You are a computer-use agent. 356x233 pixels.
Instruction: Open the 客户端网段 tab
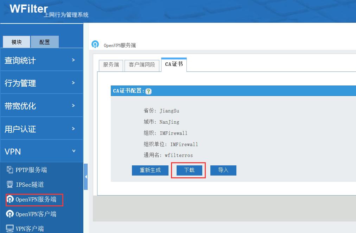142,65
